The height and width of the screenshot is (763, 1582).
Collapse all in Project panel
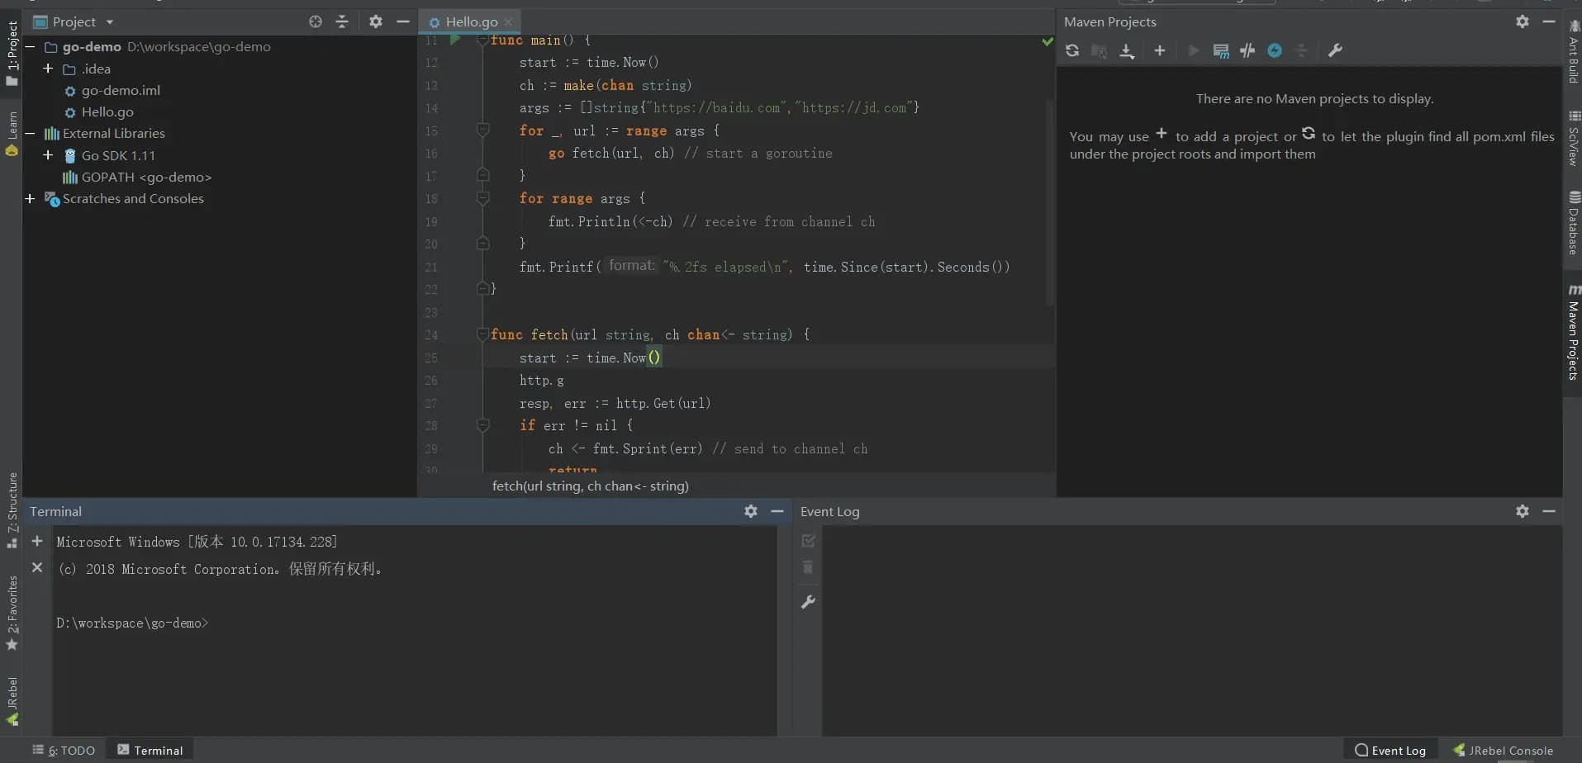coord(342,22)
